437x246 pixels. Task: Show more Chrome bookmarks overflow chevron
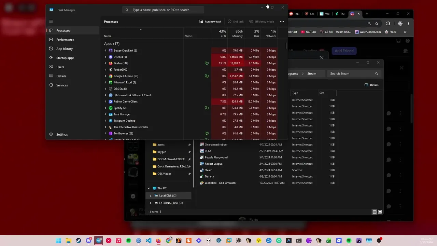(405, 32)
